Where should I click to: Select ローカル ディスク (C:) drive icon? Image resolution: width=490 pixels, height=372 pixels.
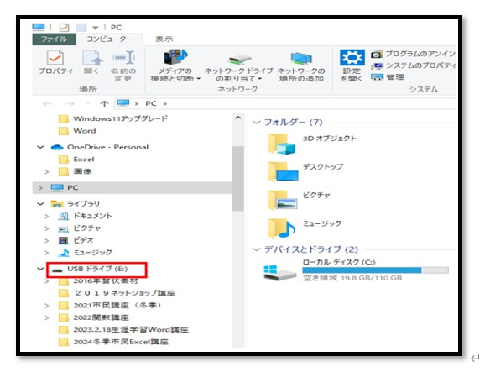click(279, 272)
